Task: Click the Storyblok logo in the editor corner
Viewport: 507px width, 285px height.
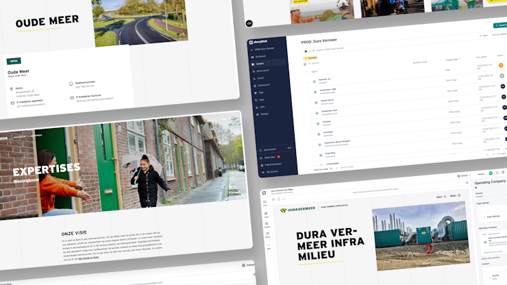Action: (264, 193)
